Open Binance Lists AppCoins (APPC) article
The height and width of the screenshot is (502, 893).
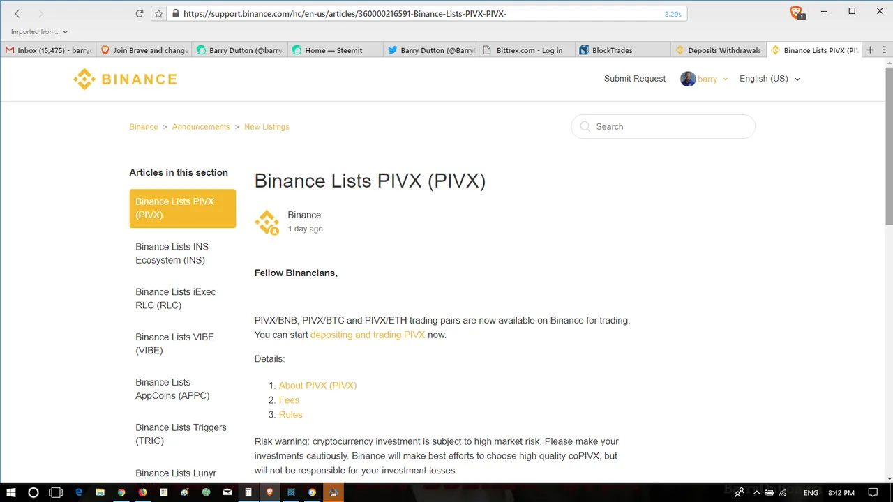pos(172,389)
